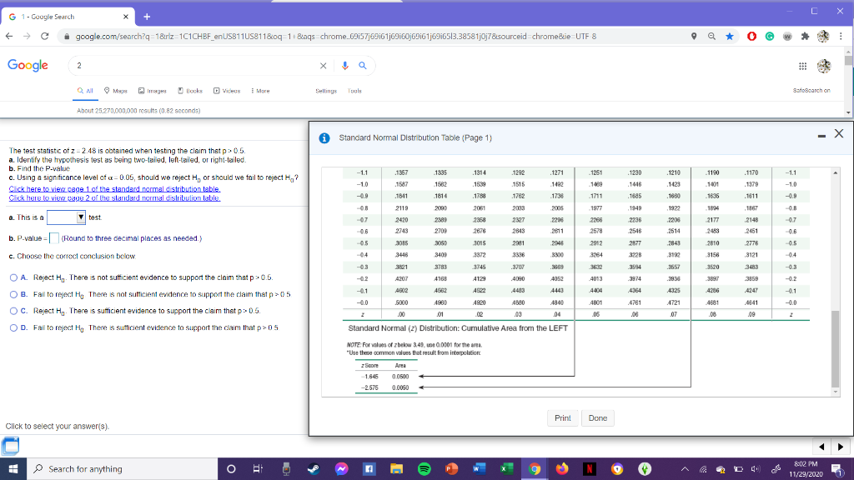Image resolution: width=854 pixels, height=480 pixels.
Task: Open Spotify from the taskbar
Action: (424, 468)
